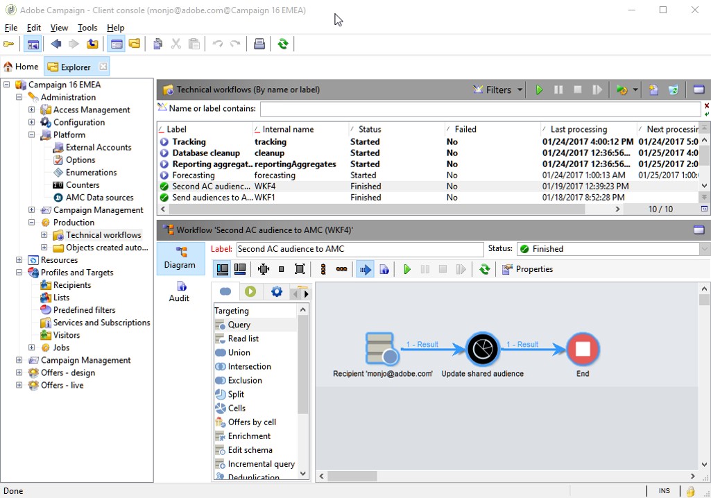
Task: Open workflow Properties
Action: [527, 269]
